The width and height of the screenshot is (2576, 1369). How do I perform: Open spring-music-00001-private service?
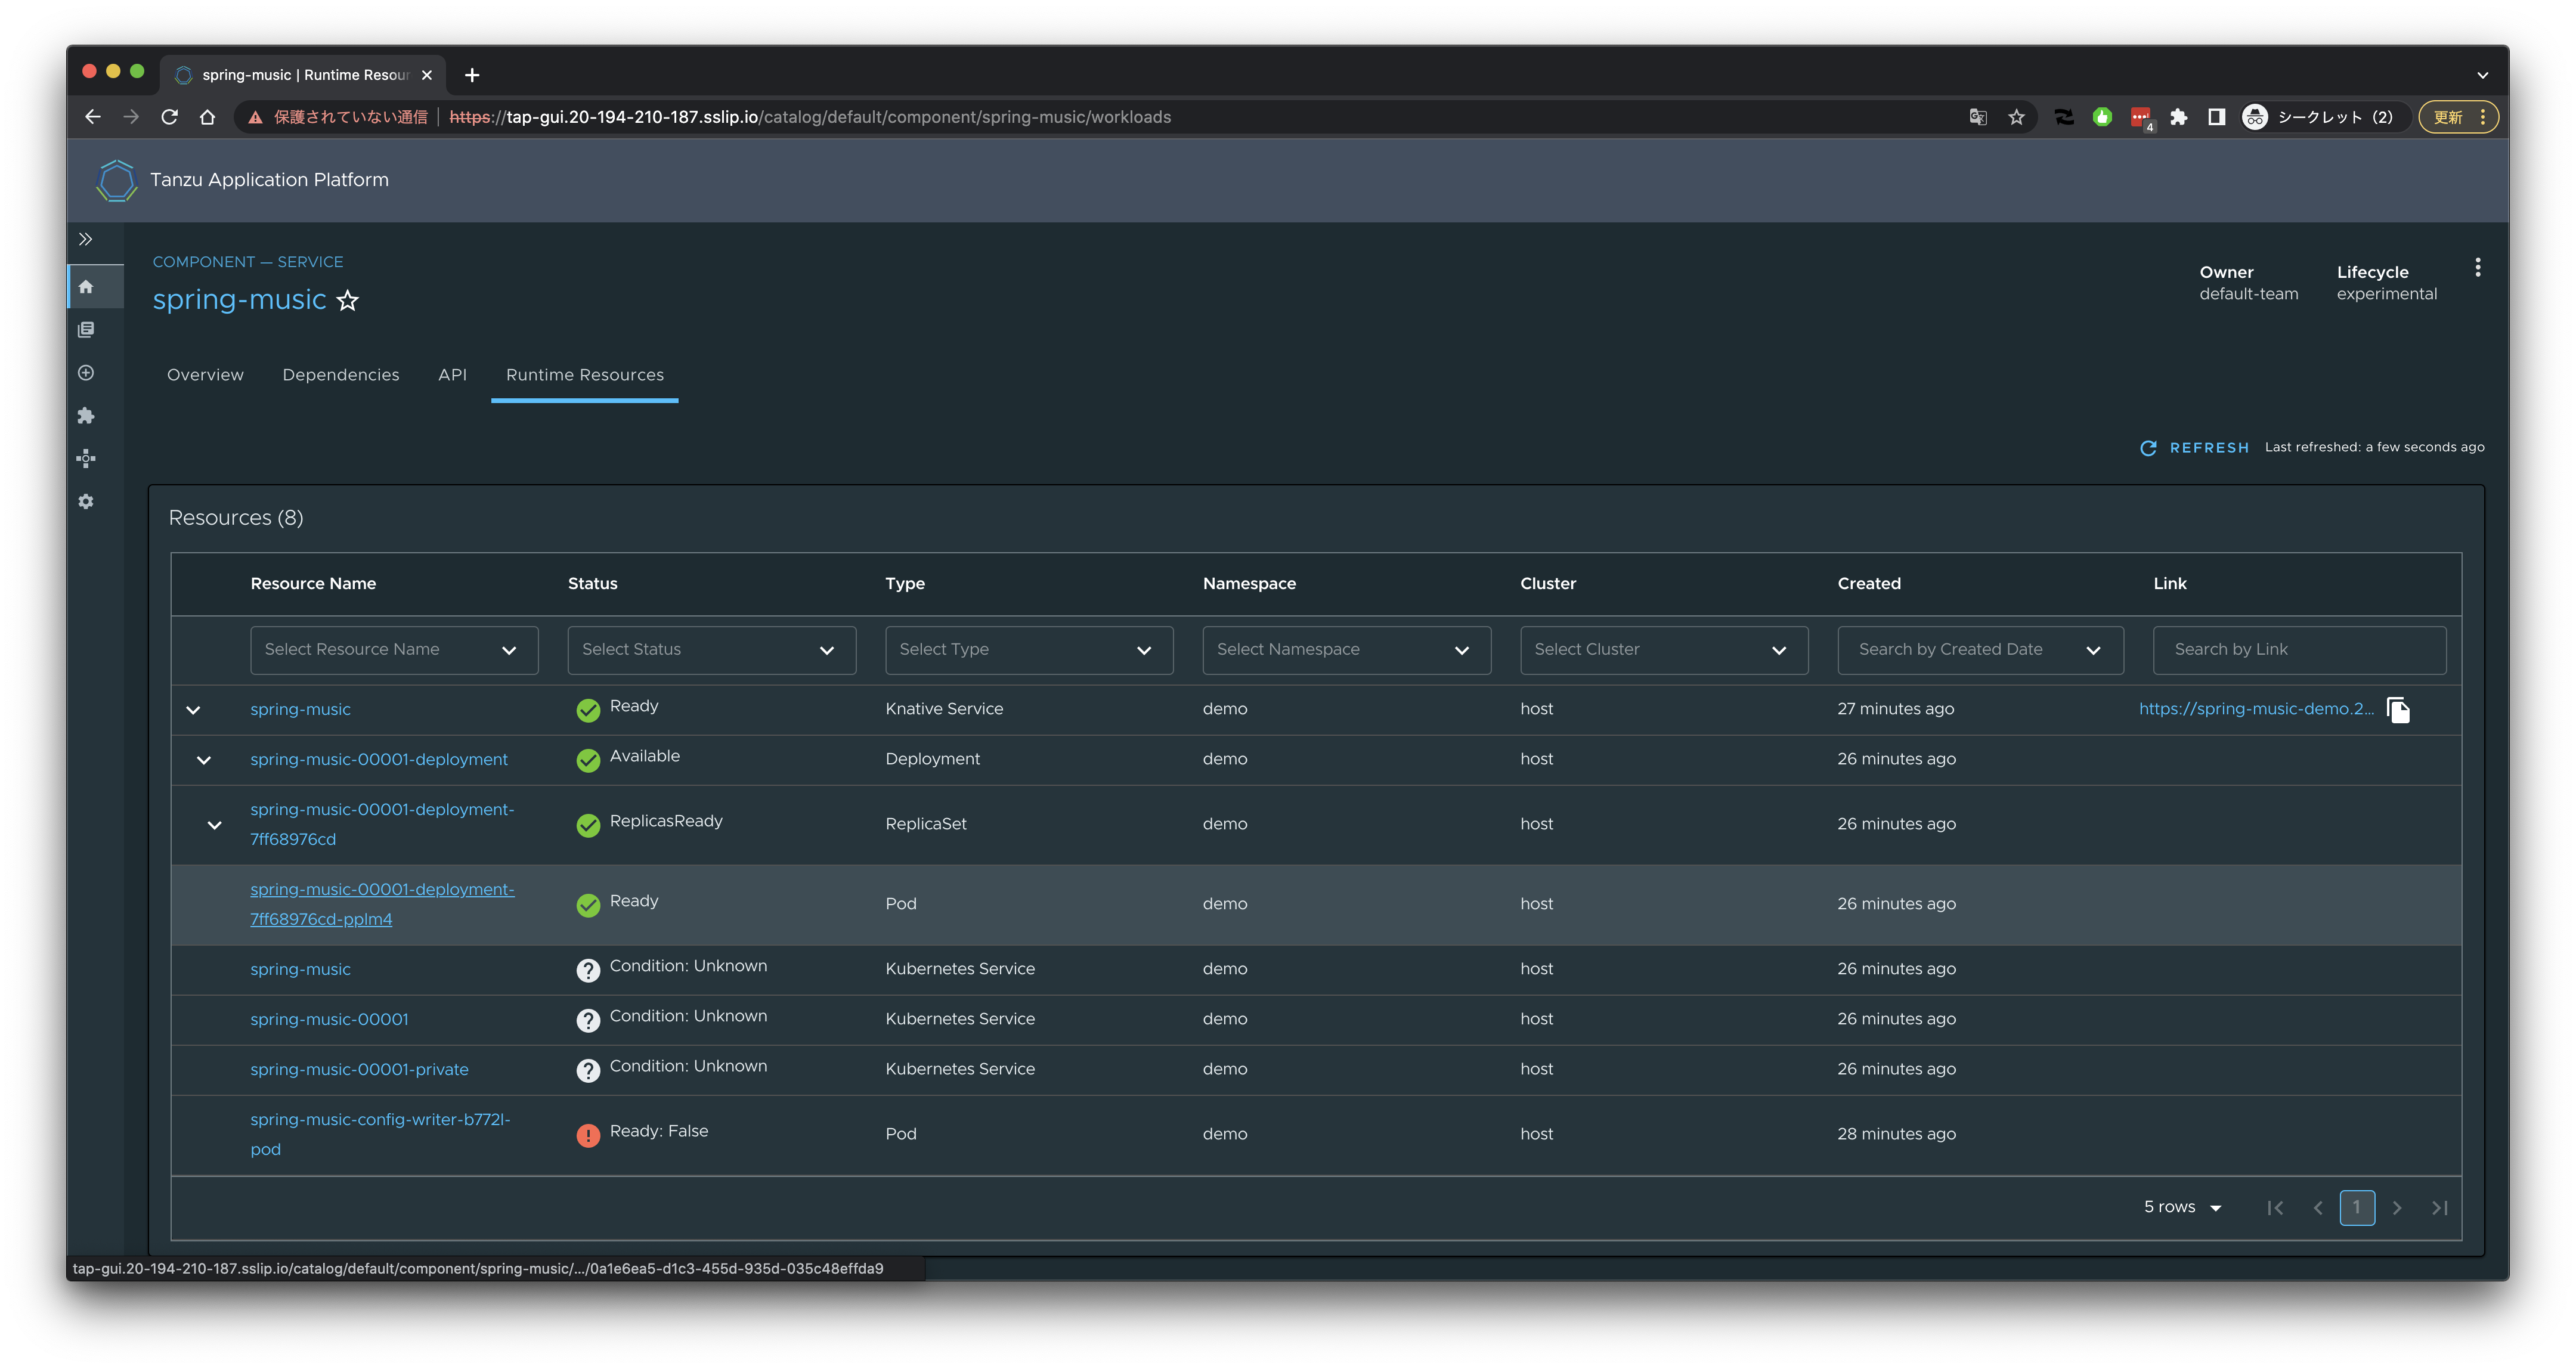359,1070
